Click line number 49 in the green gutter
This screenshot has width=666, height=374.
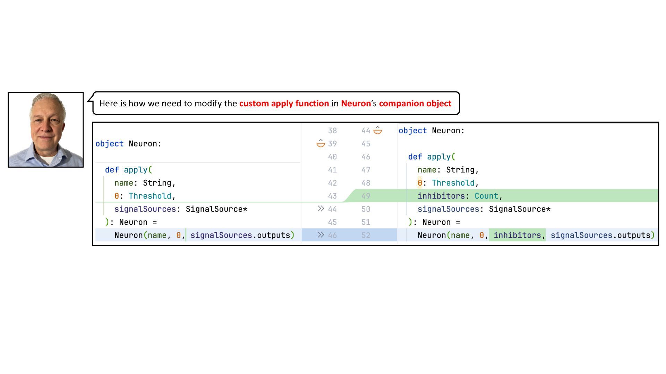tap(366, 196)
